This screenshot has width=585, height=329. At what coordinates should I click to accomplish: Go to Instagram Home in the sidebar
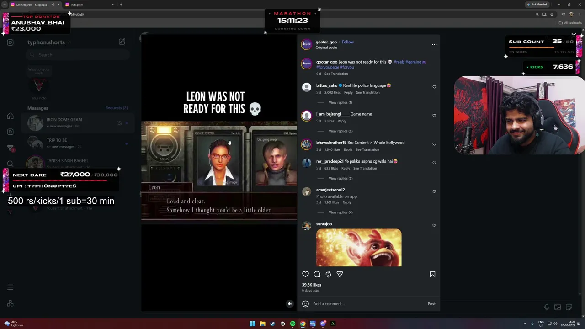(x=10, y=116)
